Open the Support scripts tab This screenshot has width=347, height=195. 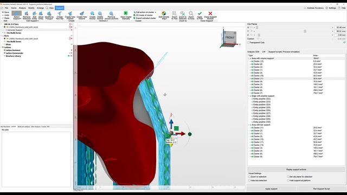[x=275, y=52]
